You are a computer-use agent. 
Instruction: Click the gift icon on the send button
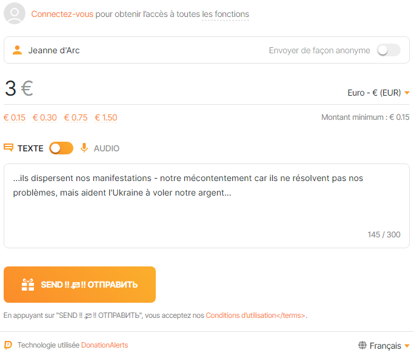pyautogui.click(x=28, y=285)
